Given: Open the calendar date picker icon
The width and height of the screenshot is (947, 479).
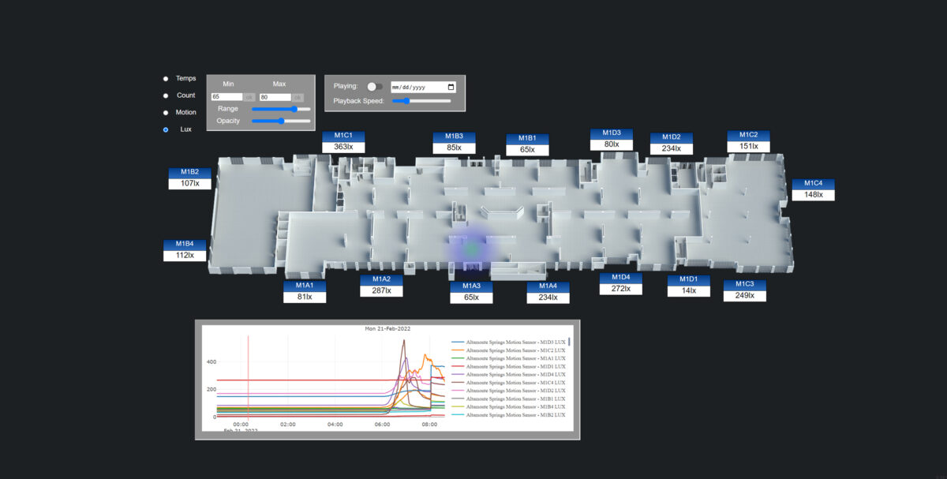Looking at the screenshot, I should [x=451, y=86].
